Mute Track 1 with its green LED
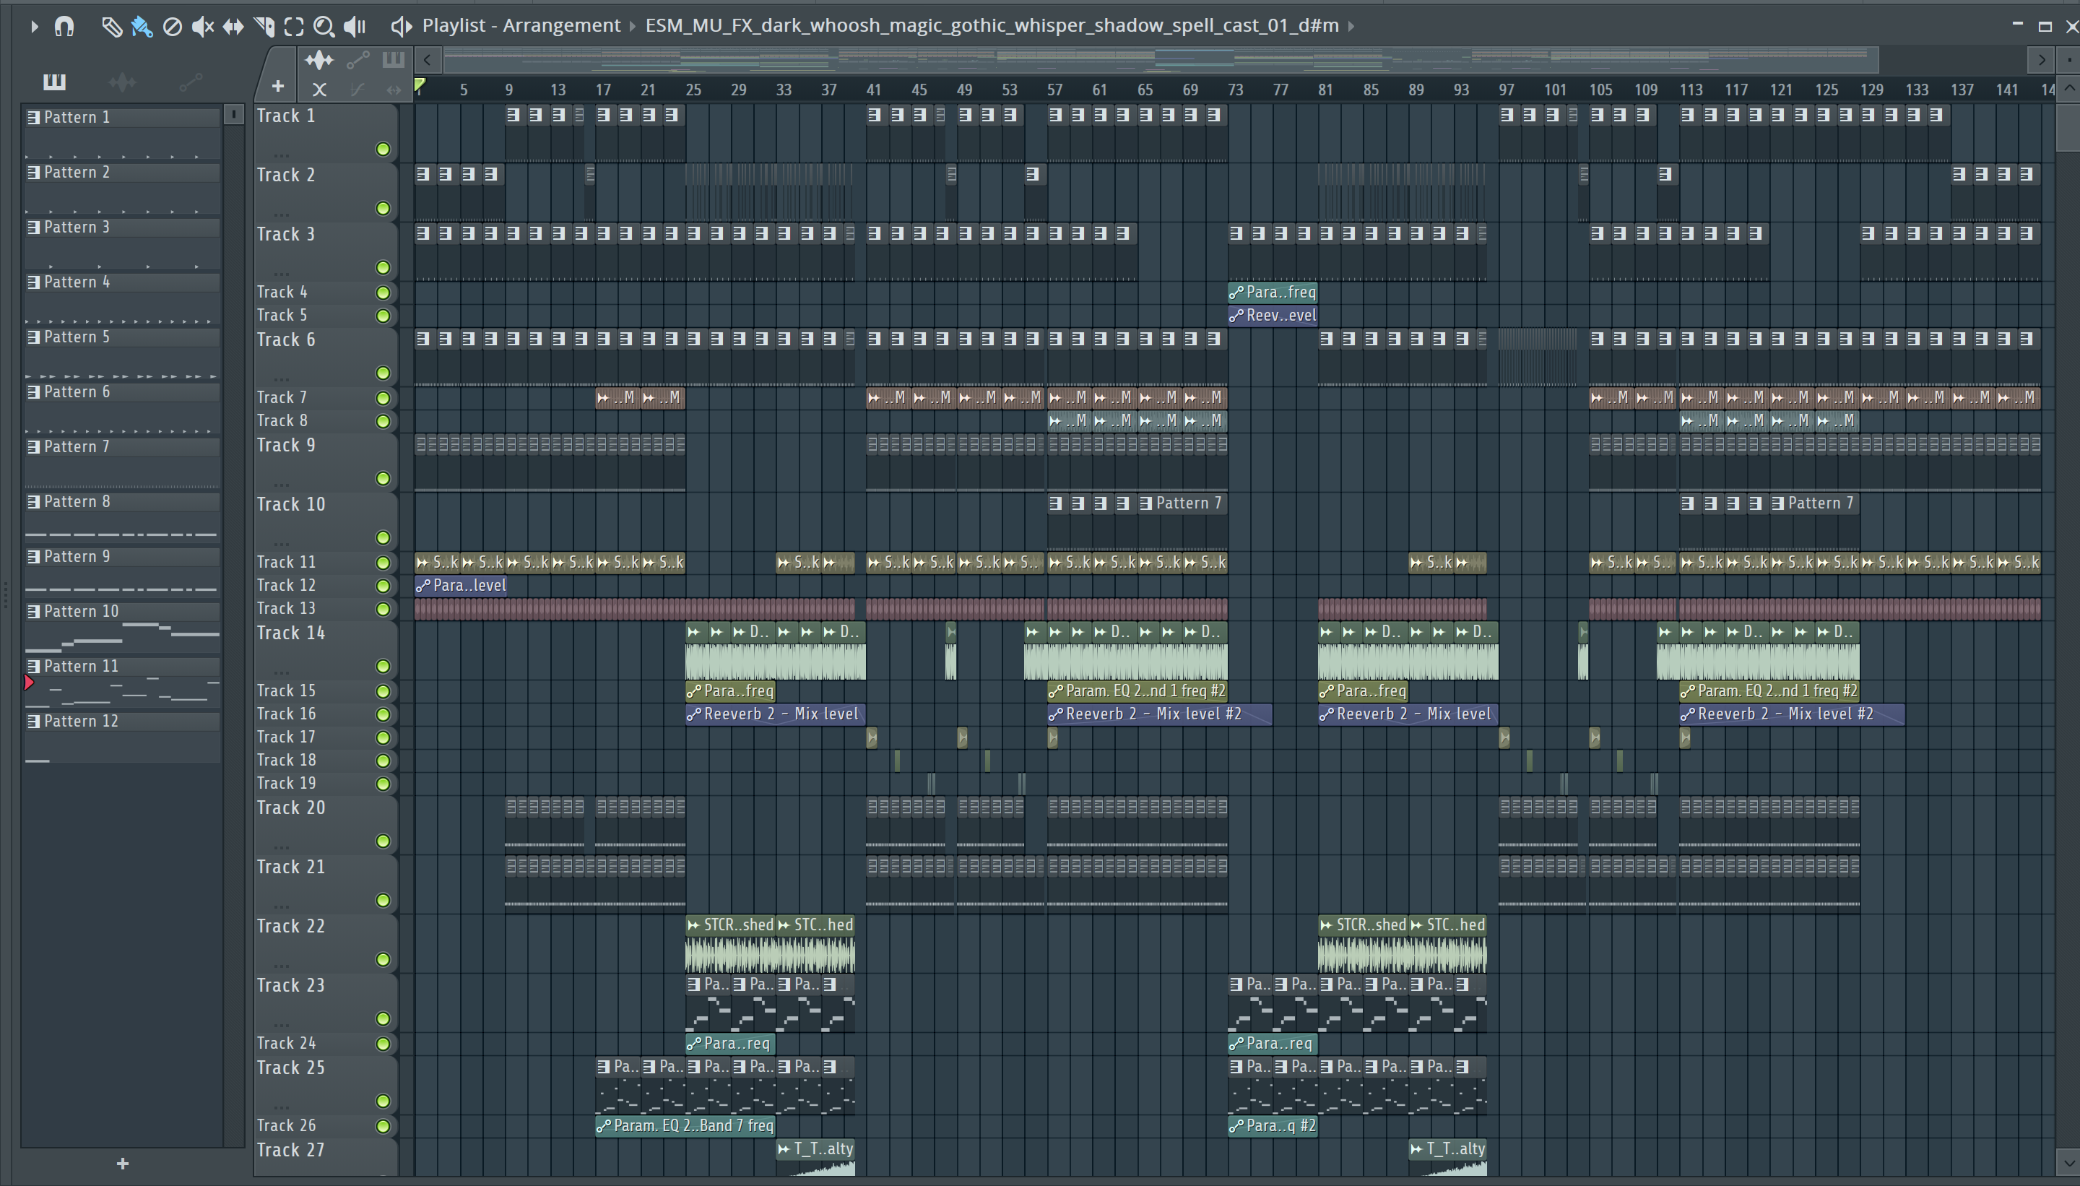Viewport: 2080px width, 1186px height. click(383, 149)
